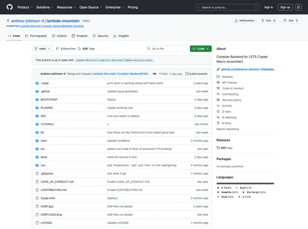308x229 pixels.
Task: Open the 8,340 Commits history
Action: pyautogui.click(x=197, y=73)
